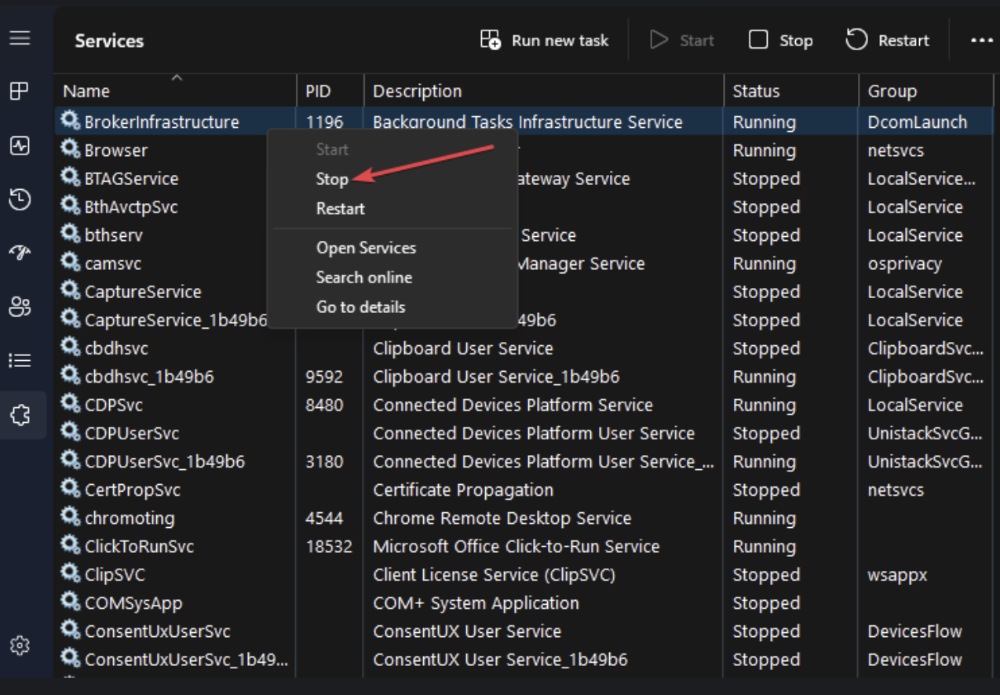1000x695 pixels.
Task: Open the three-dot more options menu
Action: [981, 40]
